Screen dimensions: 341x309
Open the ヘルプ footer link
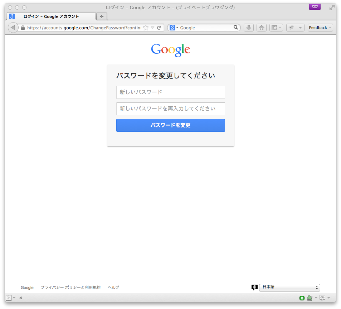[113, 288]
